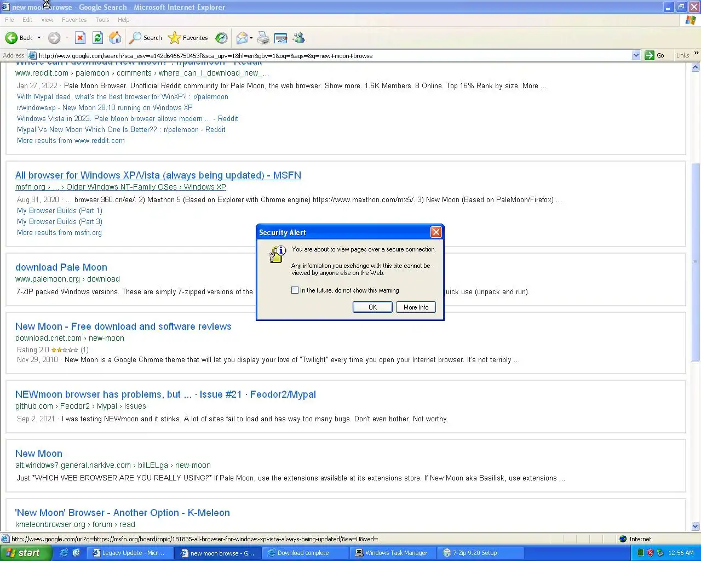Open 'Mypal Vs New Moon Which One Is Better' link
Viewport: 701px width, 561px height.
coord(121,129)
